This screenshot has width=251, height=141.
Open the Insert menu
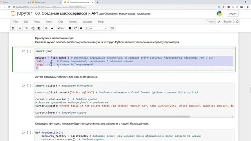(x=49, y=22)
